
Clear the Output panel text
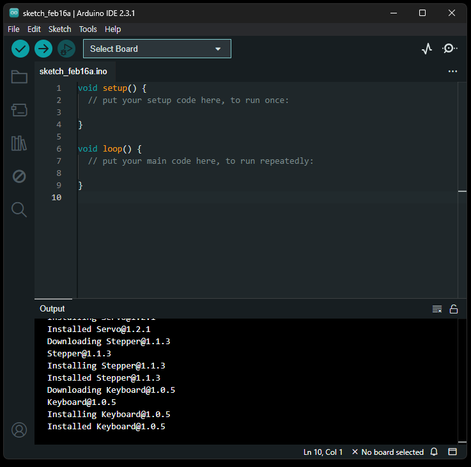click(437, 309)
